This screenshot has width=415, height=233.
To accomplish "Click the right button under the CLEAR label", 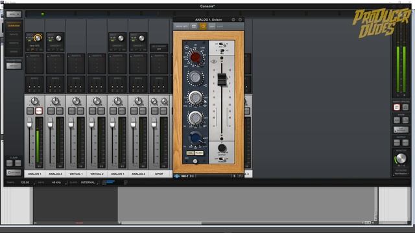I will point(18,163).
